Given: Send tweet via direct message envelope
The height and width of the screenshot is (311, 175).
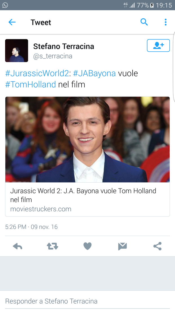Looking at the screenshot, I should (x=123, y=246).
